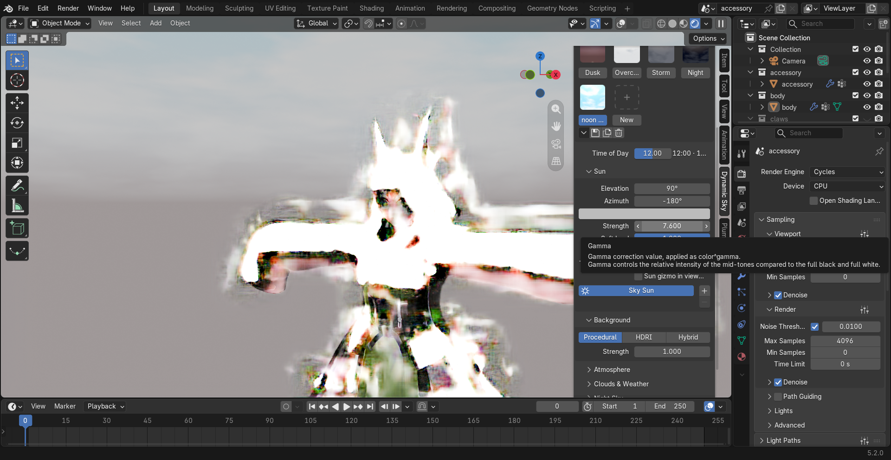The height and width of the screenshot is (460, 891).
Task: Disable the Render Denoise checkbox
Action: tap(778, 382)
